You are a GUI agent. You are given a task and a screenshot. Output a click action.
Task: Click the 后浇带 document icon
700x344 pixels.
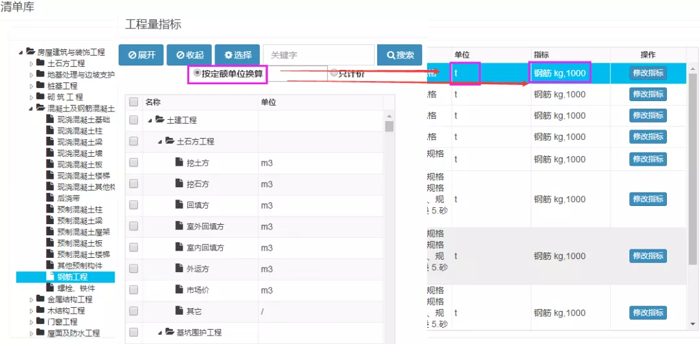51,197
